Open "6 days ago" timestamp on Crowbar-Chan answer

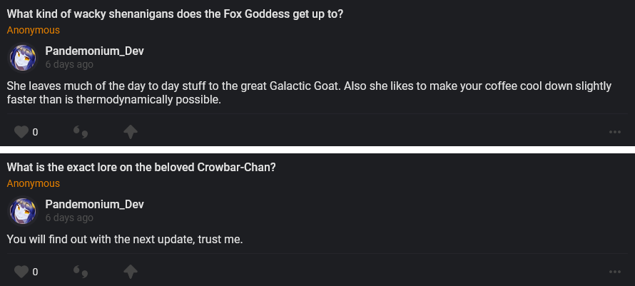point(69,218)
